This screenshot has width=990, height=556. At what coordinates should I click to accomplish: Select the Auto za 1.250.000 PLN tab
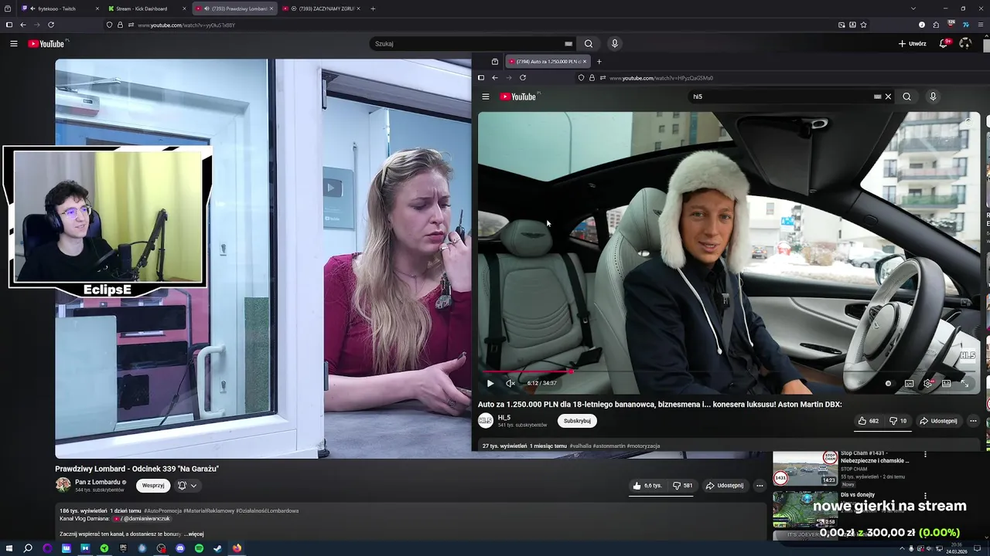click(548, 62)
